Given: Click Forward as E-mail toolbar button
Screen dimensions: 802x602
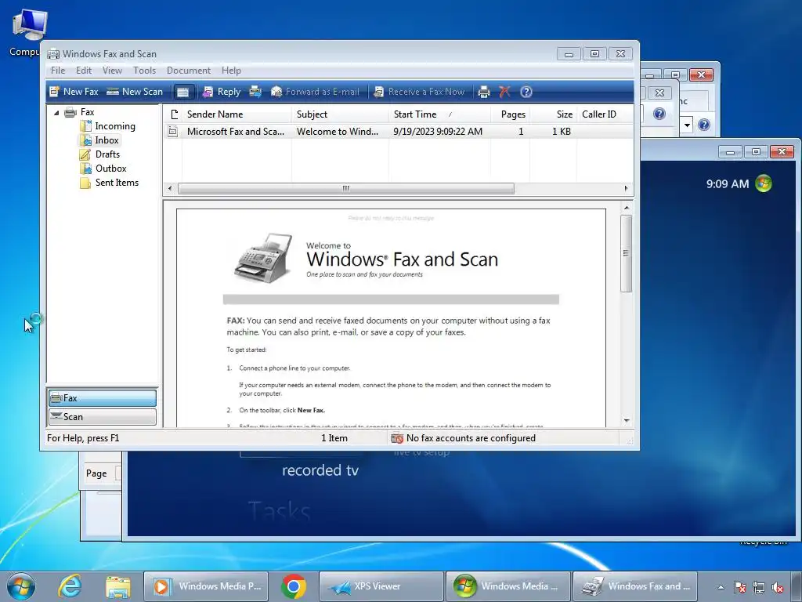Looking at the screenshot, I should click(315, 92).
